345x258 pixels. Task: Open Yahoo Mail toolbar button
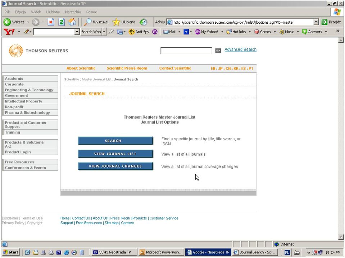(x=169, y=32)
